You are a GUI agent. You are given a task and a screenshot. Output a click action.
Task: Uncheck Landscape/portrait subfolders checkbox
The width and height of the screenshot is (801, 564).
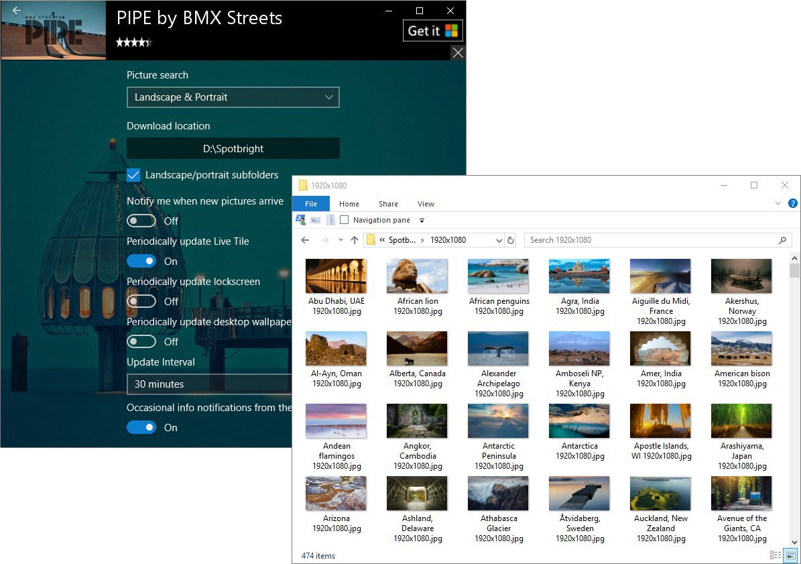(x=133, y=175)
